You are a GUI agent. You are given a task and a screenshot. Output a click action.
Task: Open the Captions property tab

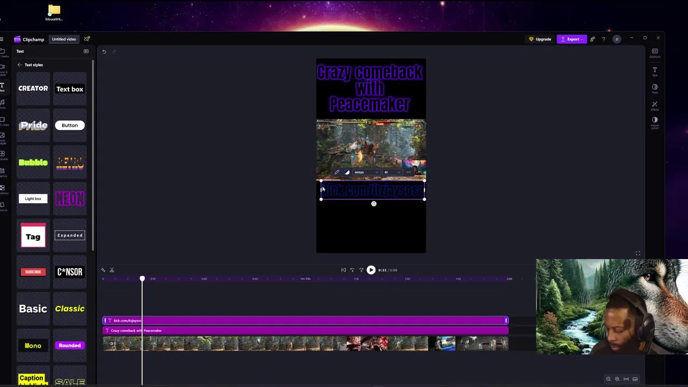pyautogui.click(x=655, y=53)
